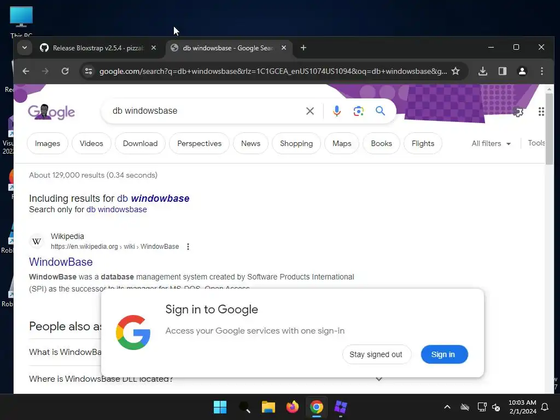This screenshot has height=420, width=560.
Task: Open a new tab with plus button
Action: (303, 48)
